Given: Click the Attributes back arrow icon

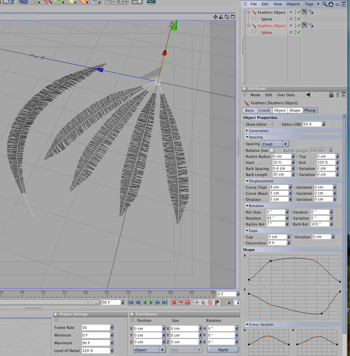Looking at the screenshot, I should click(308, 95).
